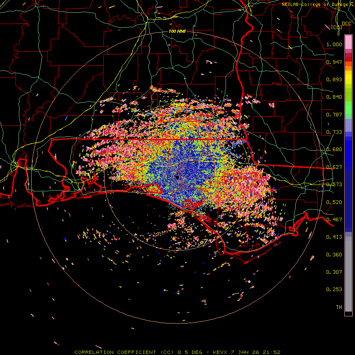Select the 0.307 legend value
The height and width of the screenshot is (355, 355).
pos(334,272)
